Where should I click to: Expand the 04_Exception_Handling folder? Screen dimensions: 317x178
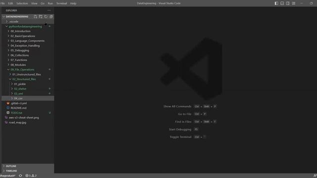(28, 45)
